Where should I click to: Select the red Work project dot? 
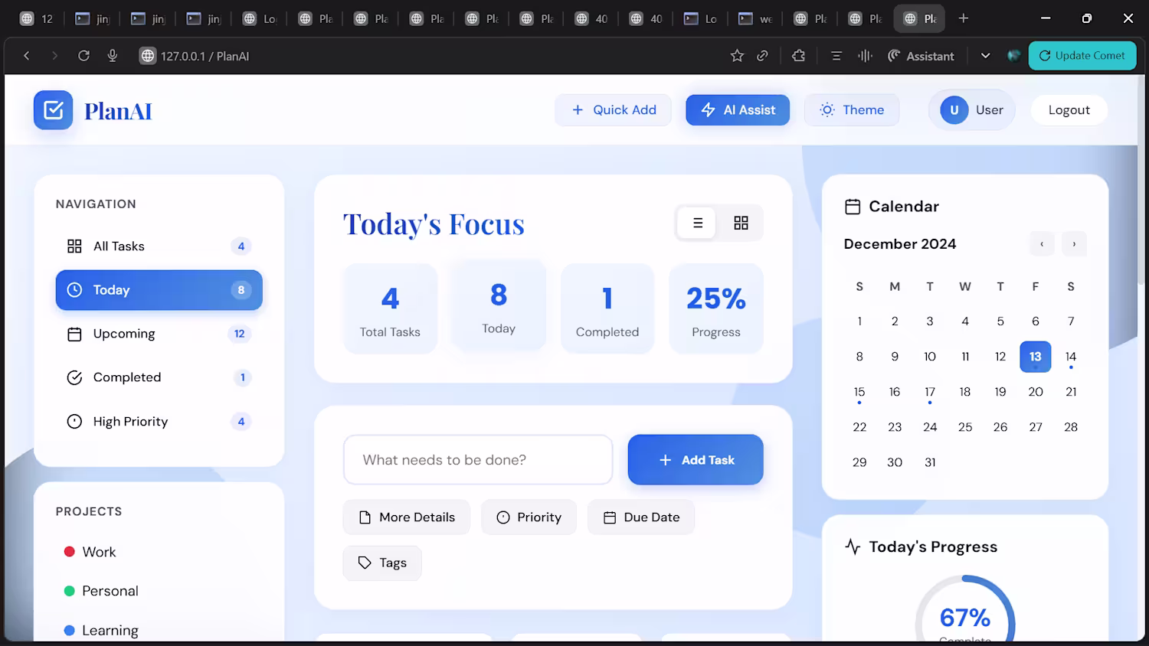(x=69, y=552)
